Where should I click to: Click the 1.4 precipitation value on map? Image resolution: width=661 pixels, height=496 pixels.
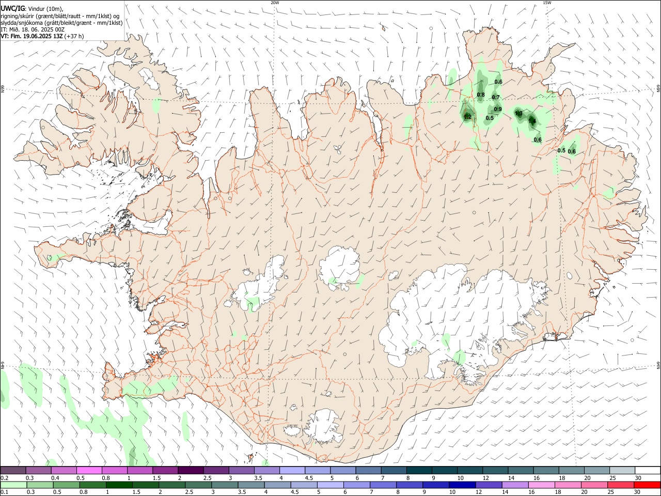click(532, 121)
